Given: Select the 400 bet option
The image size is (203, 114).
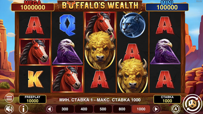Looking at the screenshot, I should coord(84,109).
